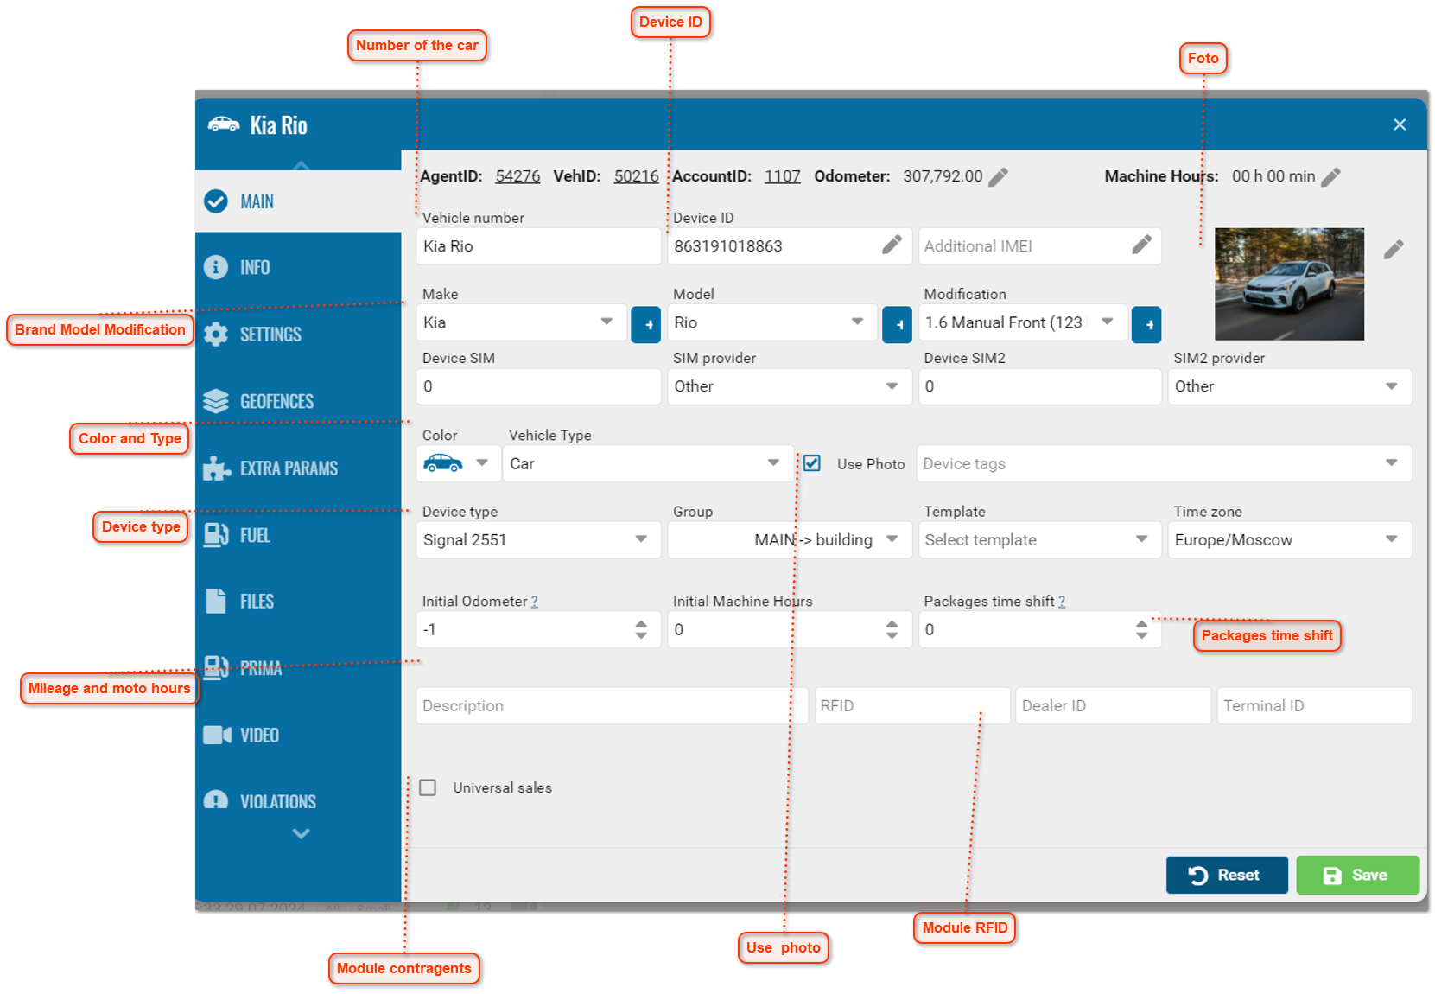1435x994 pixels.
Task: Click the INFO sidebar icon
Action: point(216,267)
